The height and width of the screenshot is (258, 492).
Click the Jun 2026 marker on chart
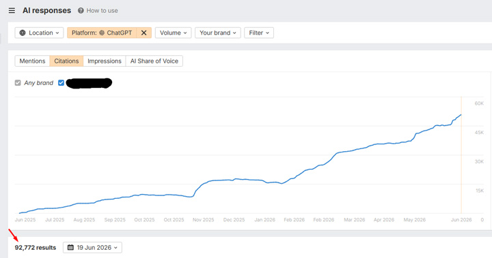pos(461,155)
